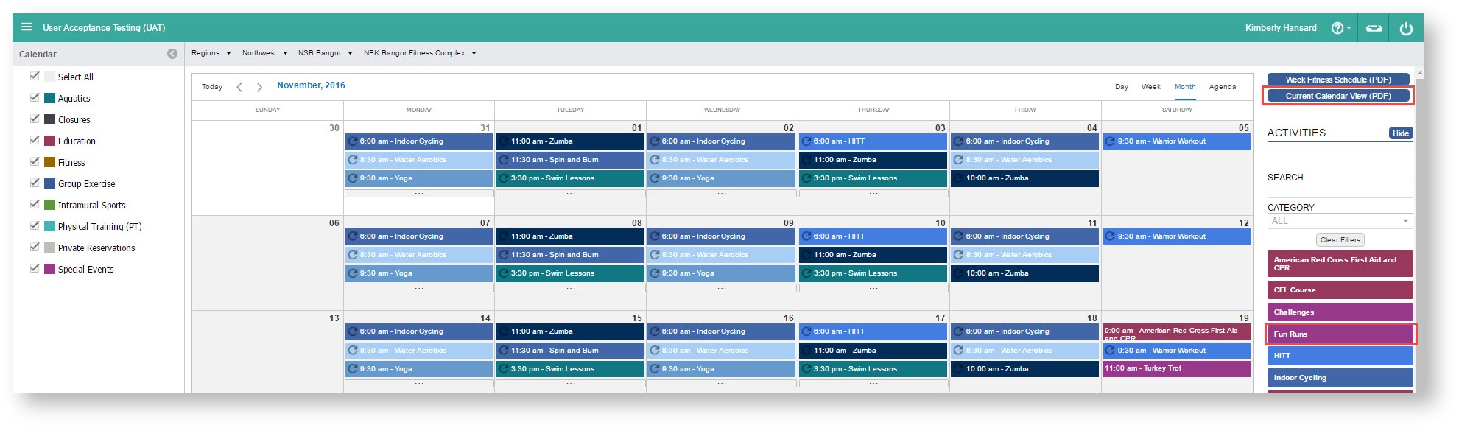The height and width of the screenshot is (428, 1459).
Task: Click Current Calendar View (PDF) button
Action: point(1337,96)
